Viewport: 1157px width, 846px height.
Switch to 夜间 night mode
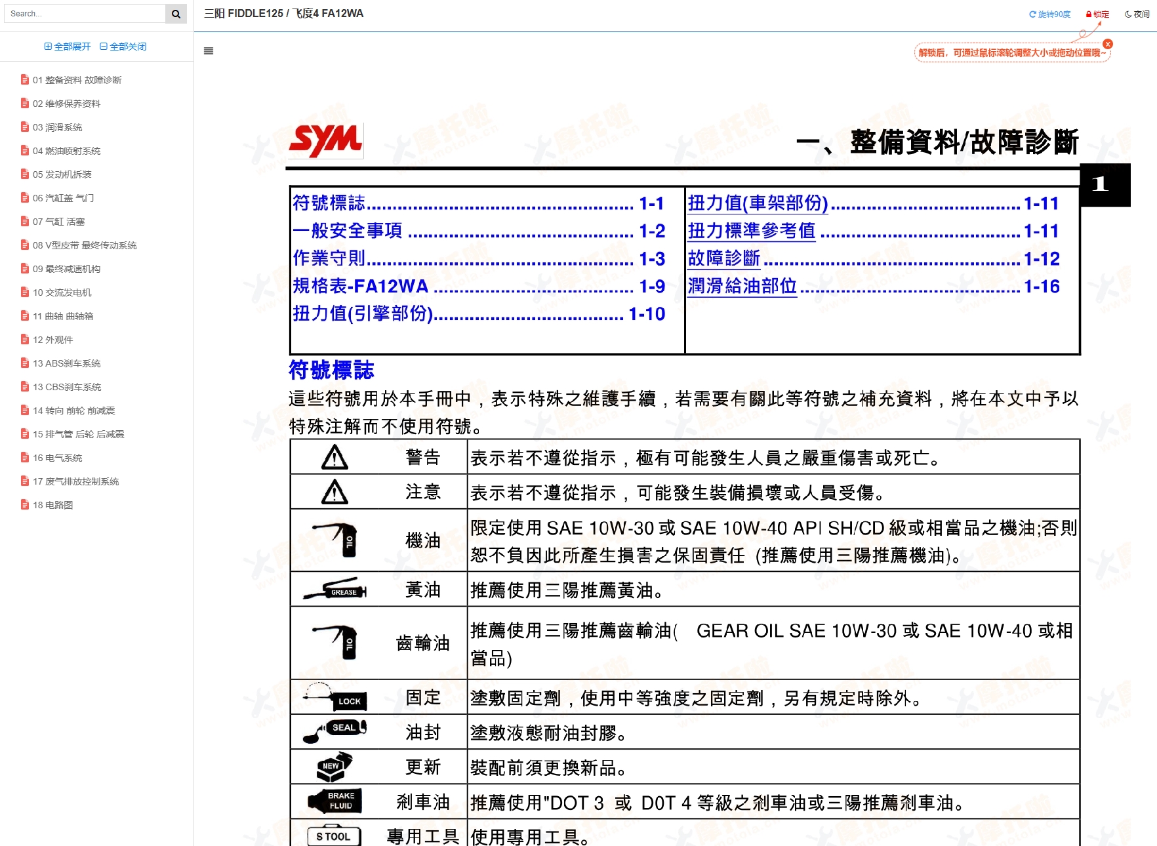[x=1137, y=14]
